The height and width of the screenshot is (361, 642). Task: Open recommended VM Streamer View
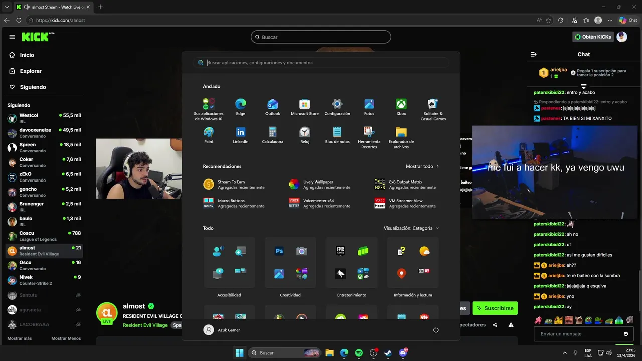[405, 203]
